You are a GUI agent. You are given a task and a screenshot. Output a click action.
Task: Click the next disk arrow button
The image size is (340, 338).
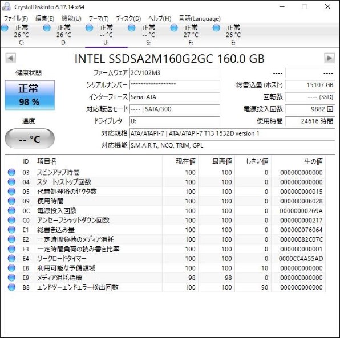329,58
